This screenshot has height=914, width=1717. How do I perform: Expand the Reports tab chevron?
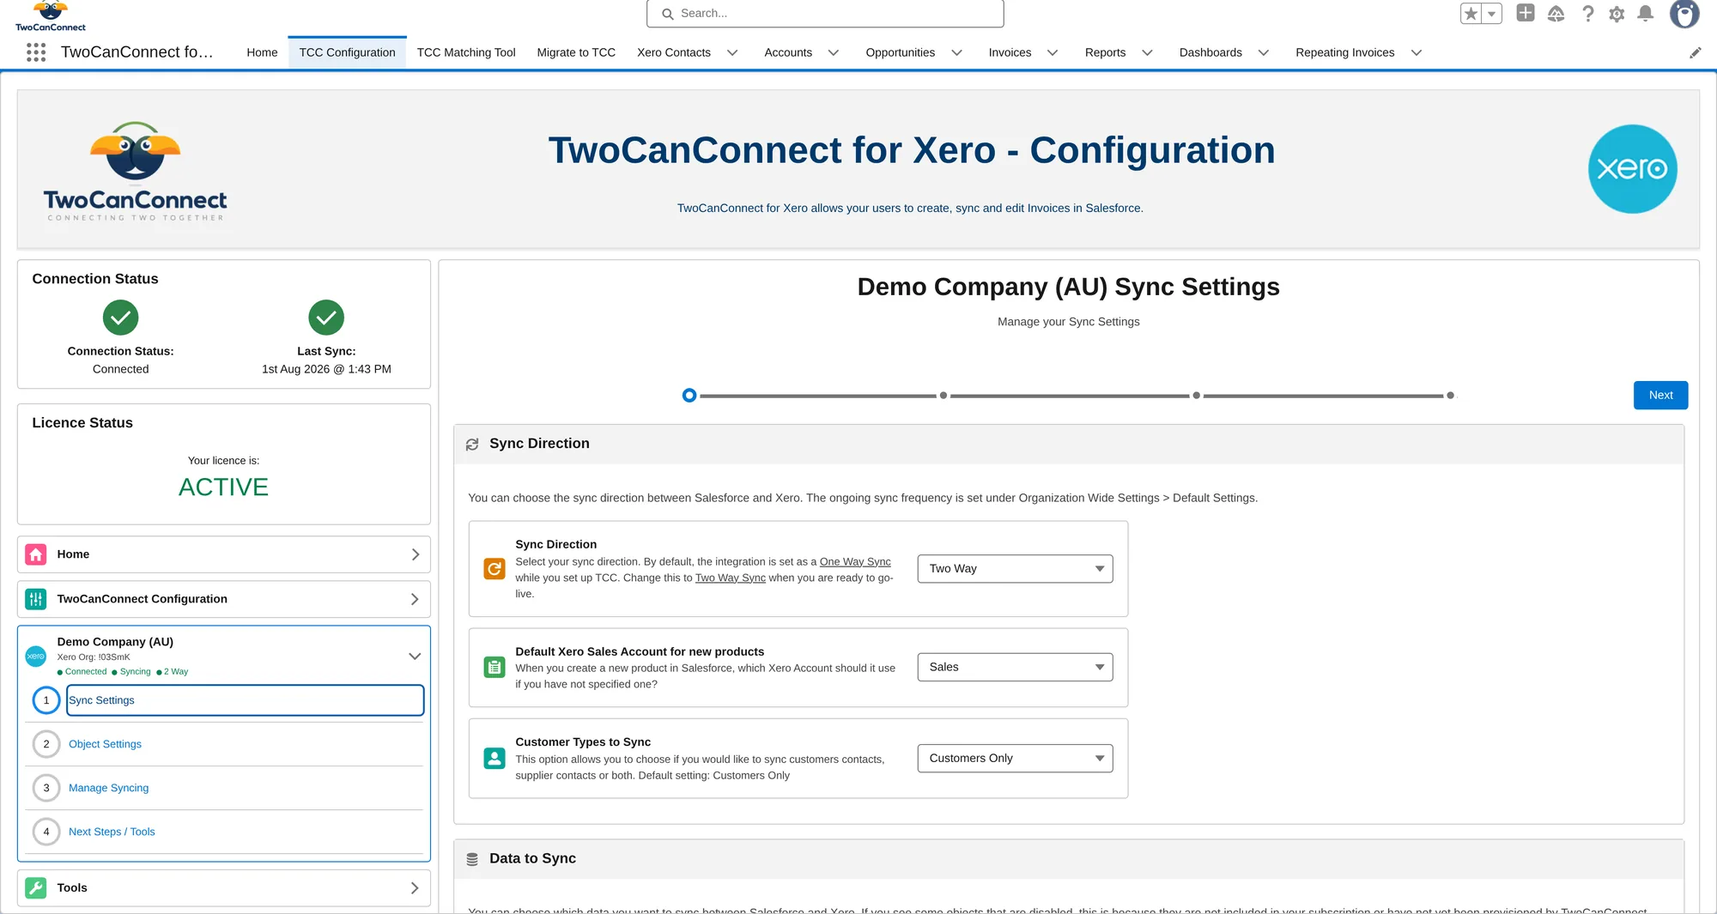pos(1147,52)
